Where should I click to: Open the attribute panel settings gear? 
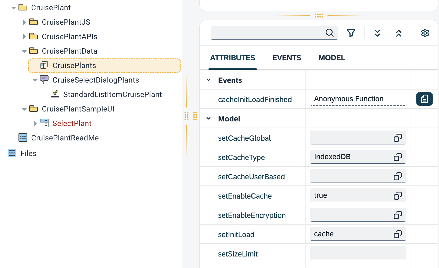tap(425, 33)
